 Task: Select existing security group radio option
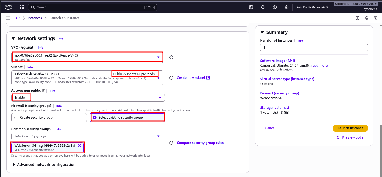tap(95, 118)
